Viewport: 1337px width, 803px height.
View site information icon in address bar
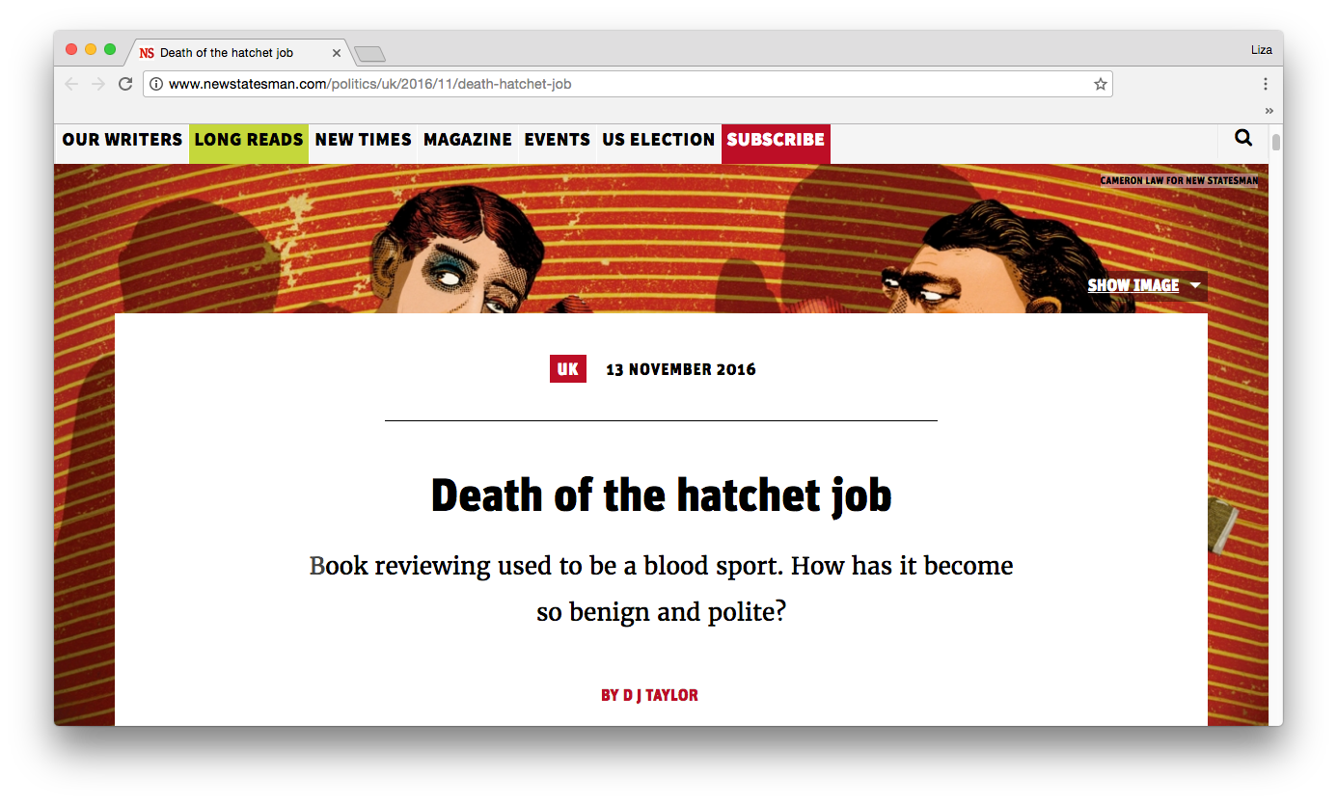[x=156, y=84]
